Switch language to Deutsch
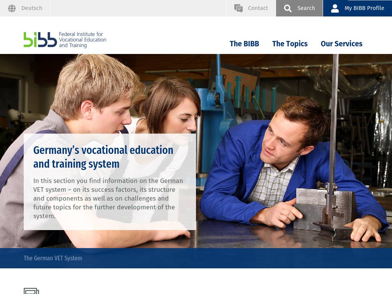The width and height of the screenshot is (392, 294). [x=32, y=8]
